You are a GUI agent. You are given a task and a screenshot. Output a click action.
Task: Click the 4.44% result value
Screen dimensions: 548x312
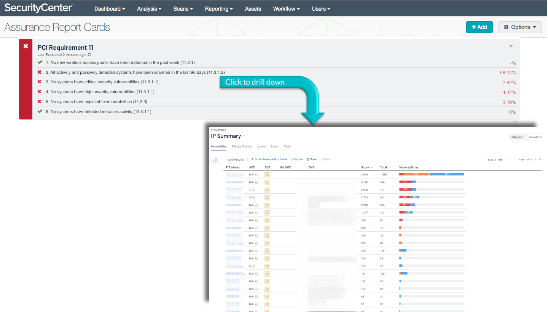point(509,92)
